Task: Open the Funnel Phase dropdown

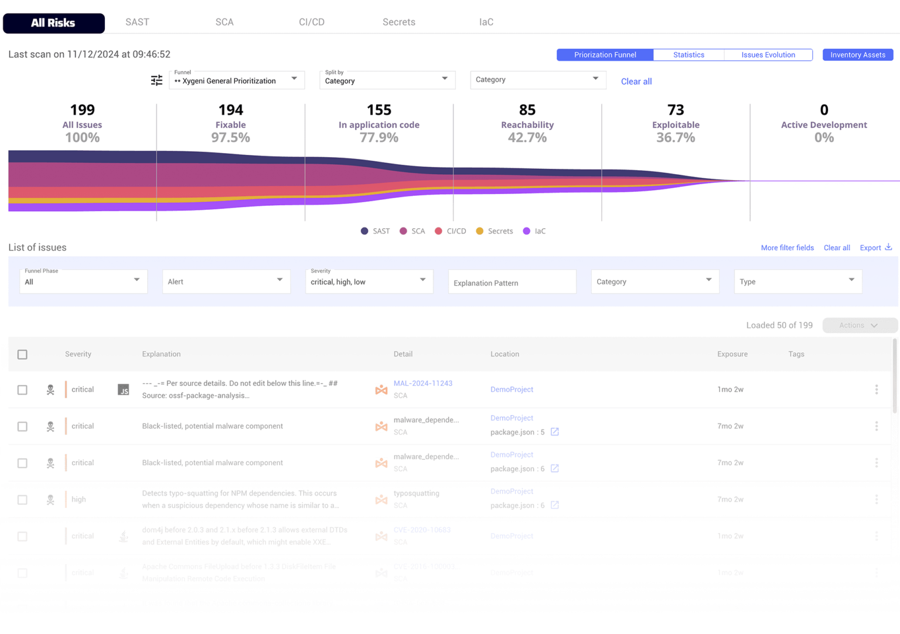Action: tap(83, 282)
